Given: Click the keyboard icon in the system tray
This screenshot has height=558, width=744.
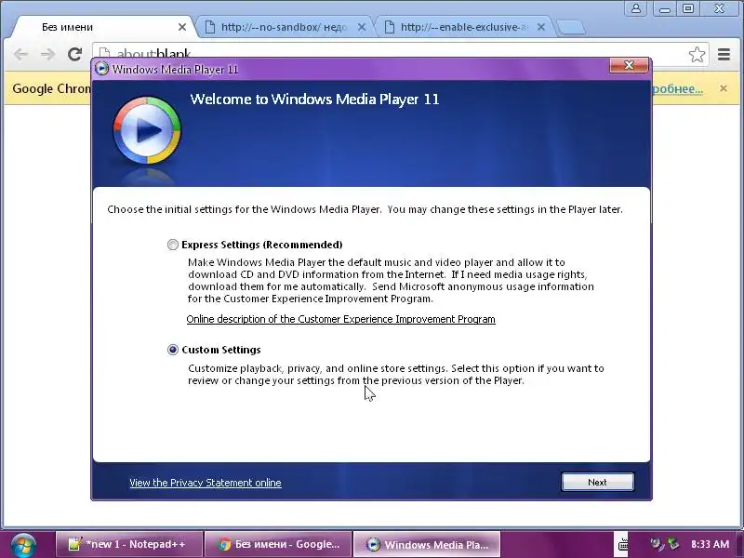Looking at the screenshot, I should (x=623, y=545).
